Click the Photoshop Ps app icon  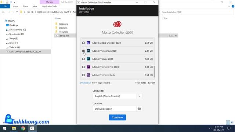click(x=88, y=51)
